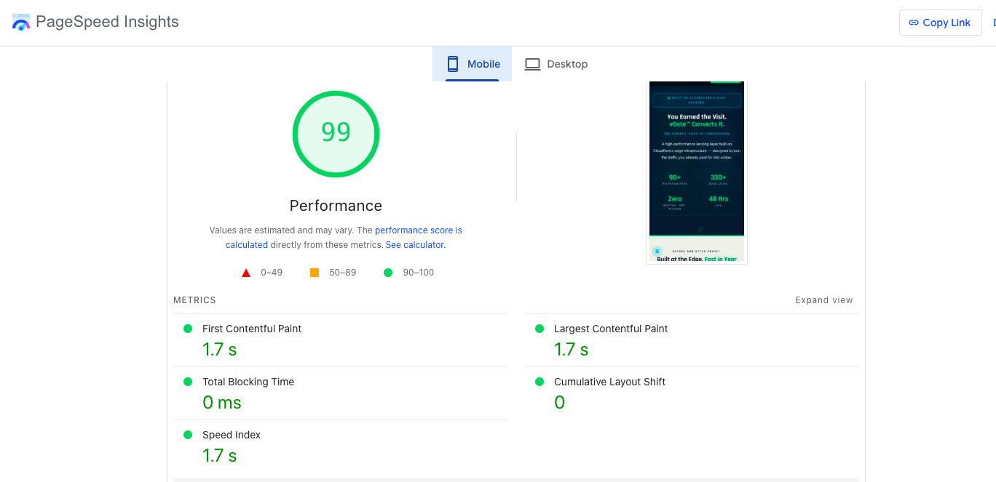
Task: Click the Total Blocking Time label
Action: point(248,382)
